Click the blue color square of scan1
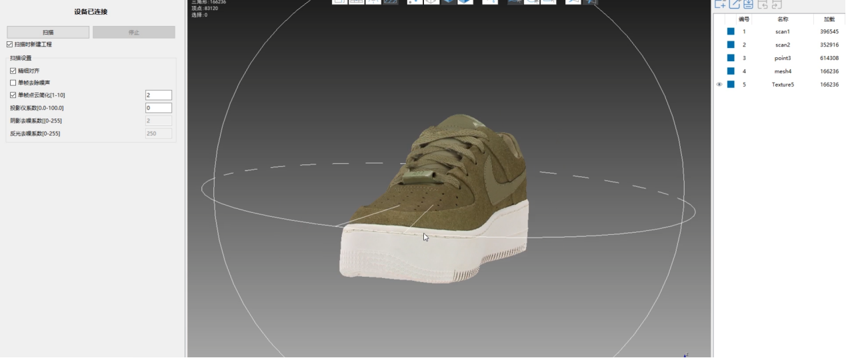The height and width of the screenshot is (358, 846). [731, 31]
